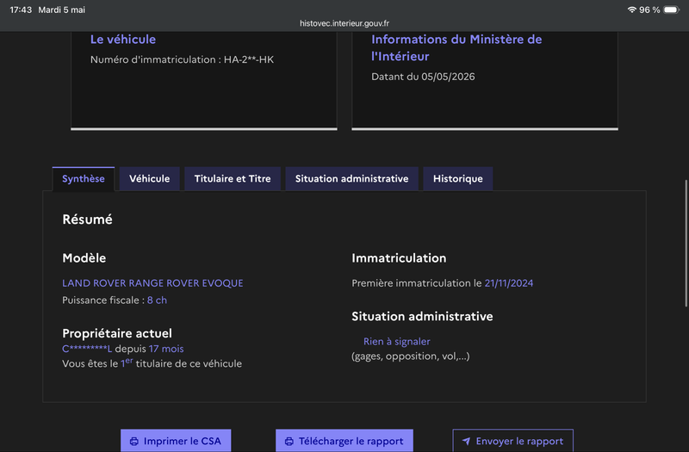Click the page vertical scrollbar
Screen dimensions: 689x452
click(686, 243)
